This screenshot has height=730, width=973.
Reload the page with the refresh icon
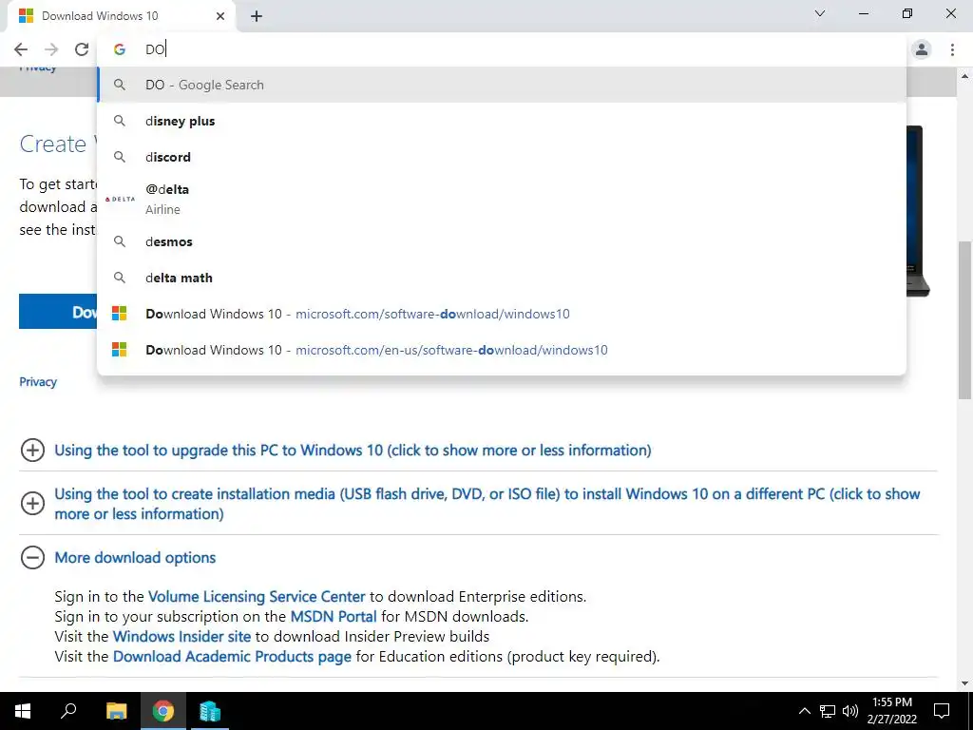(82, 49)
